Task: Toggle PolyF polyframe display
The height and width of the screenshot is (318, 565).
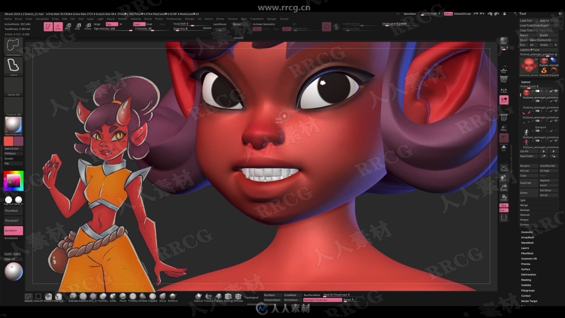Action: (x=503, y=117)
